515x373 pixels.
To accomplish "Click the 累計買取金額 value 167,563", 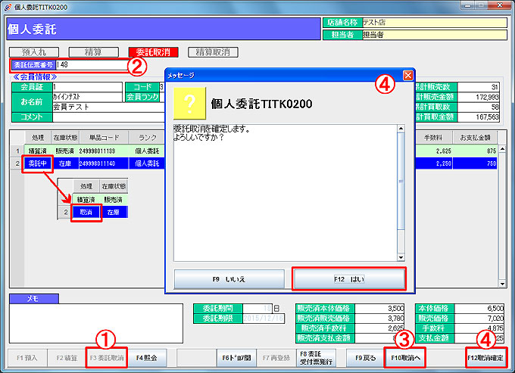I will coord(478,117).
